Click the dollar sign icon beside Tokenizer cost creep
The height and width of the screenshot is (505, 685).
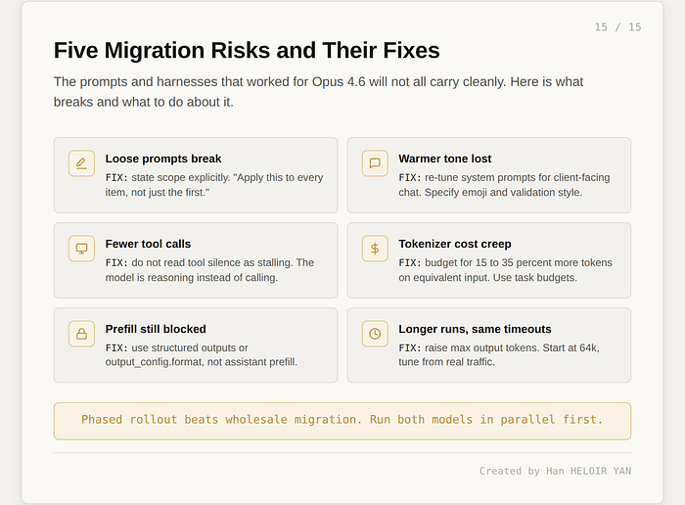(x=375, y=249)
